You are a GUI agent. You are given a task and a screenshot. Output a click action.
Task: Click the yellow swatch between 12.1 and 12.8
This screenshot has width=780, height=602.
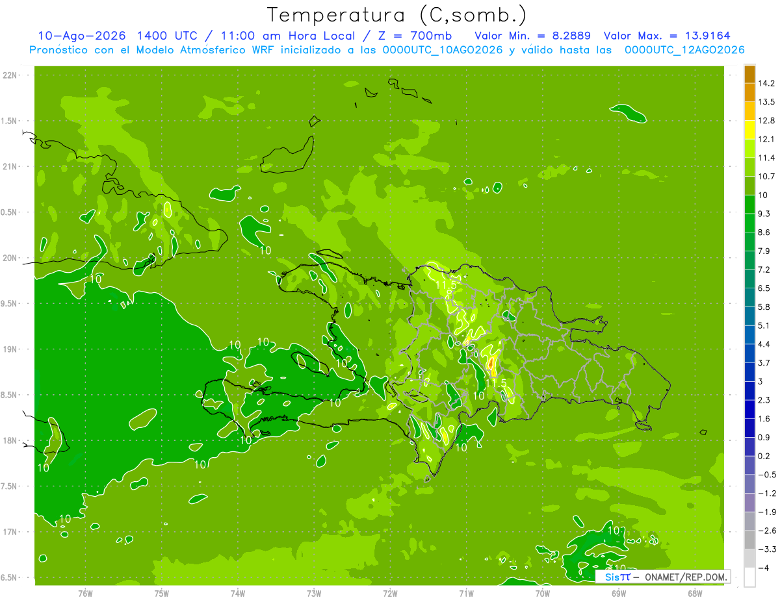(749, 130)
